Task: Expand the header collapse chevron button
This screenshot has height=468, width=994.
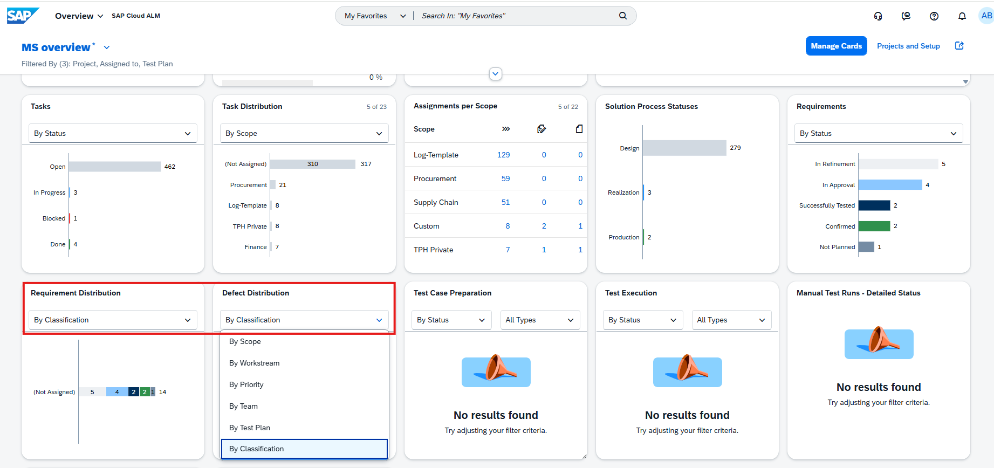Action: (496, 74)
